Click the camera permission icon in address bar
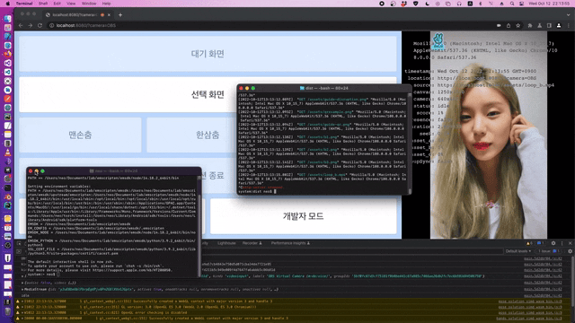Screen dimensions: 575x323 (x=499, y=26)
